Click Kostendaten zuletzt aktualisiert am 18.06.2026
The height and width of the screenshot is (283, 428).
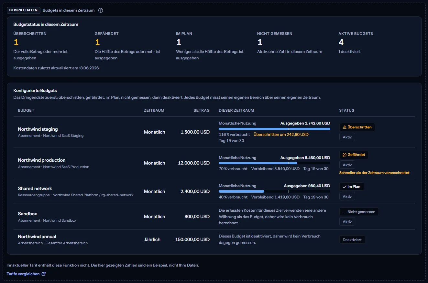tap(56, 68)
